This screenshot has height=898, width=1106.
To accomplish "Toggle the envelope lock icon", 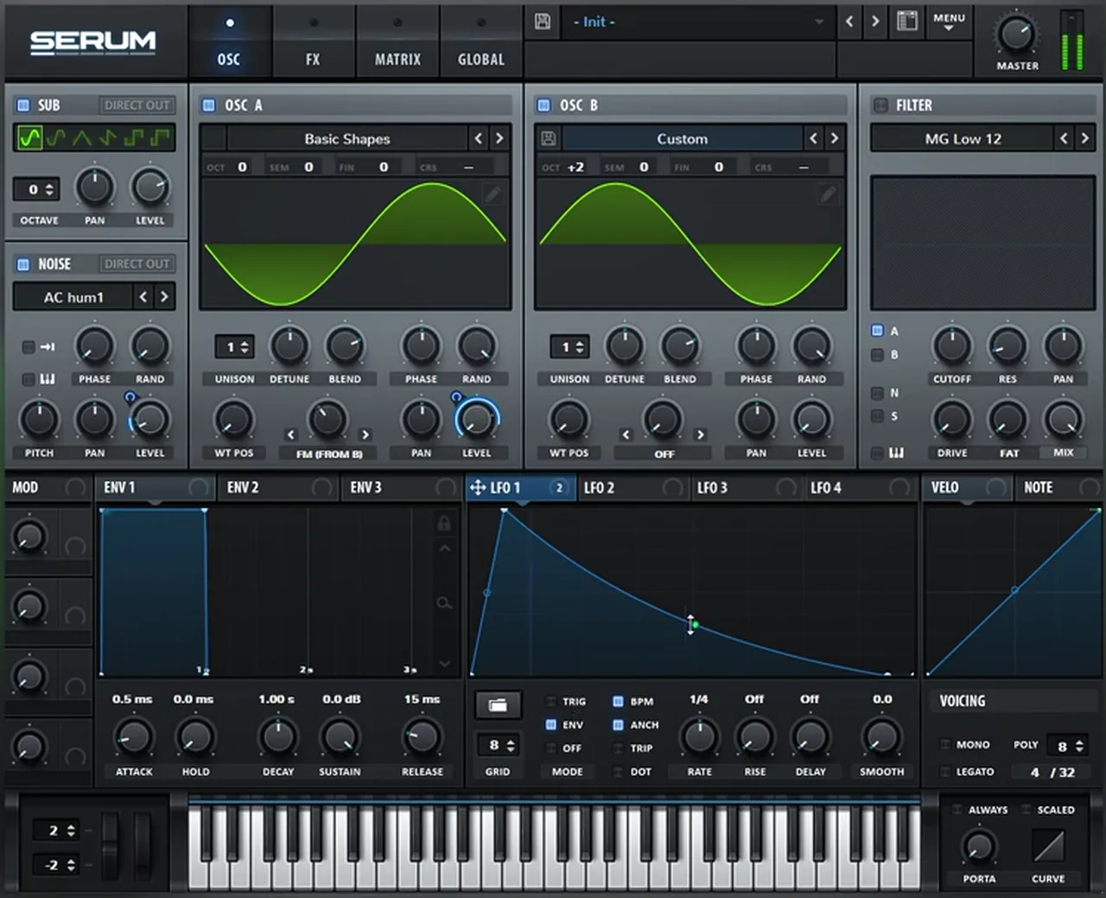I will [x=444, y=522].
